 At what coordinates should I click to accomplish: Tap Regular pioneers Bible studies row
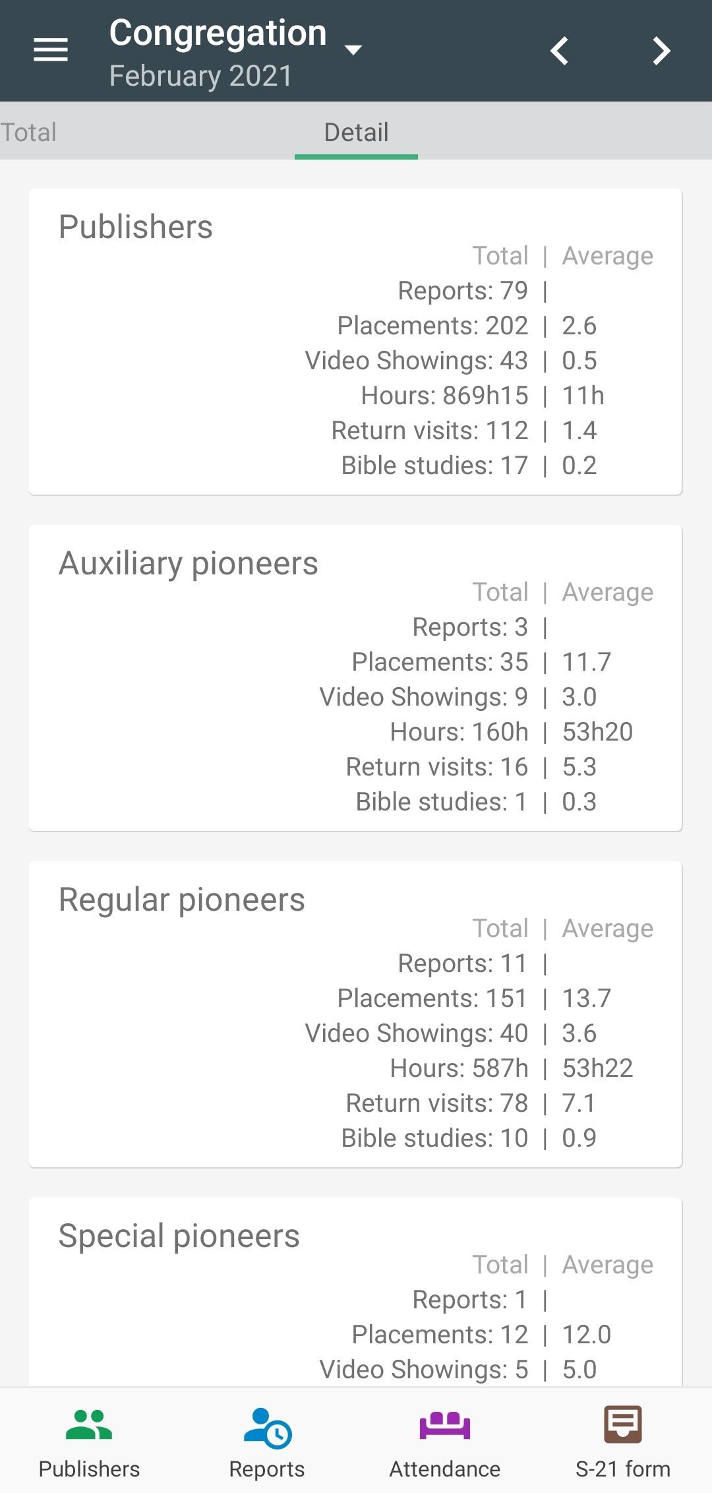[x=469, y=1138]
